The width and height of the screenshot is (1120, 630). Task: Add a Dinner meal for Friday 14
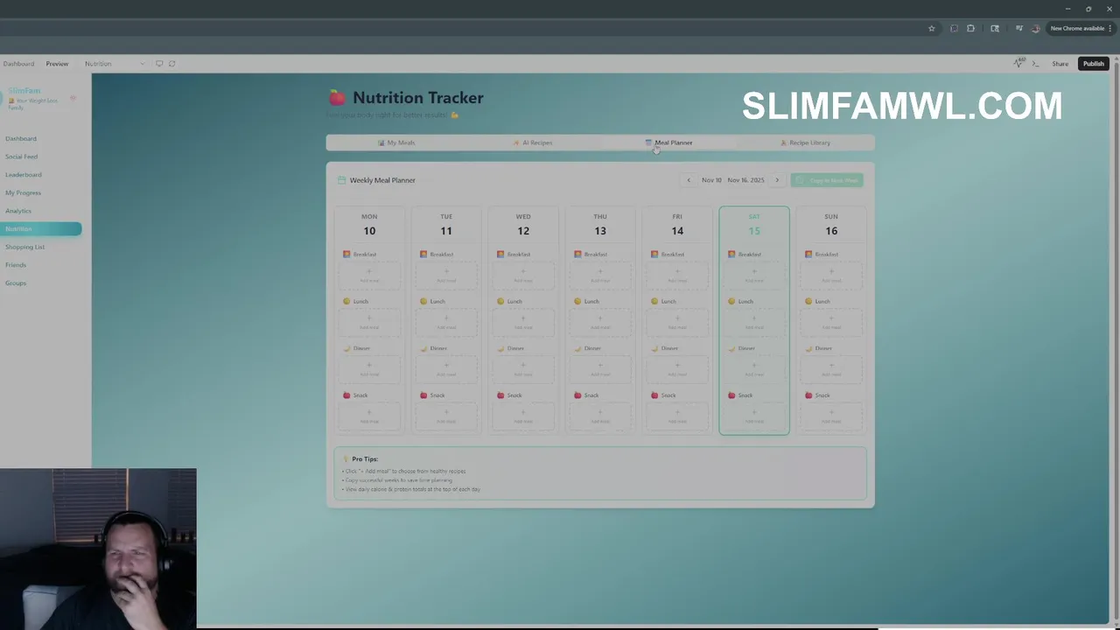[677, 370]
